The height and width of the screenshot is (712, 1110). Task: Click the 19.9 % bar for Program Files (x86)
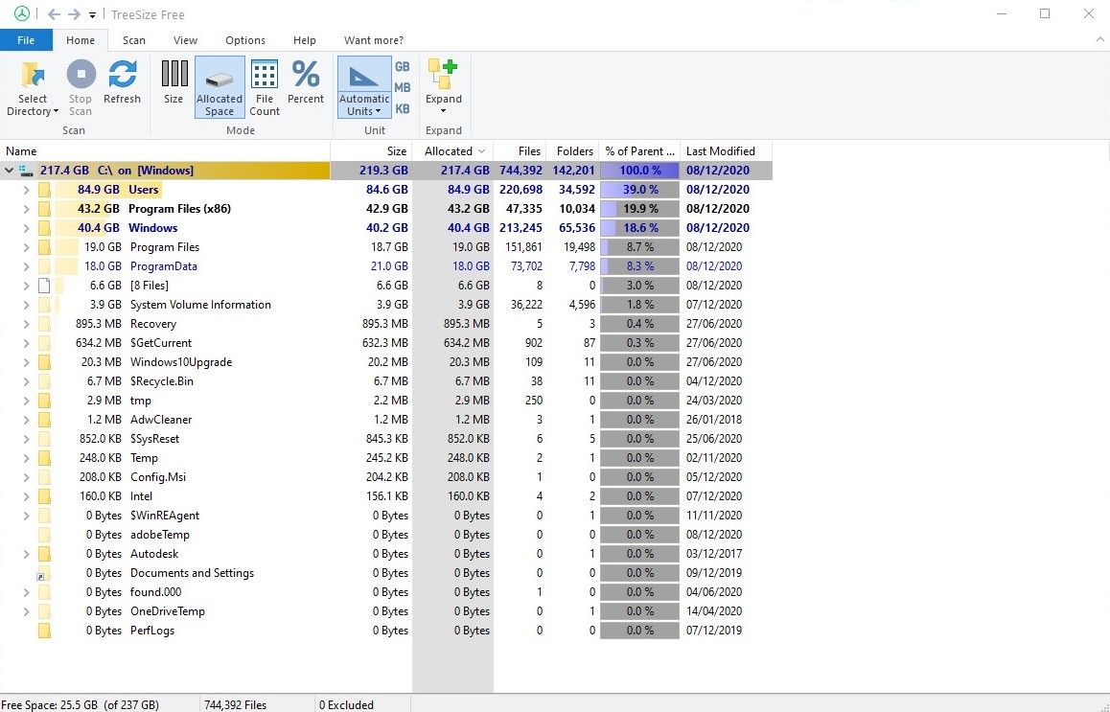639,208
